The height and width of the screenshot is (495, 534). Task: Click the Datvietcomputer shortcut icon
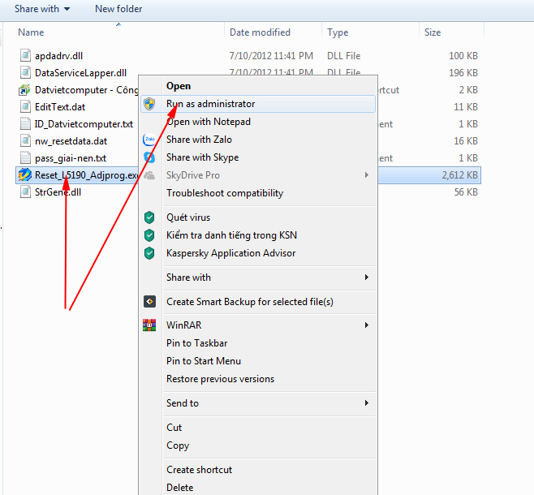(x=24, y=90)
